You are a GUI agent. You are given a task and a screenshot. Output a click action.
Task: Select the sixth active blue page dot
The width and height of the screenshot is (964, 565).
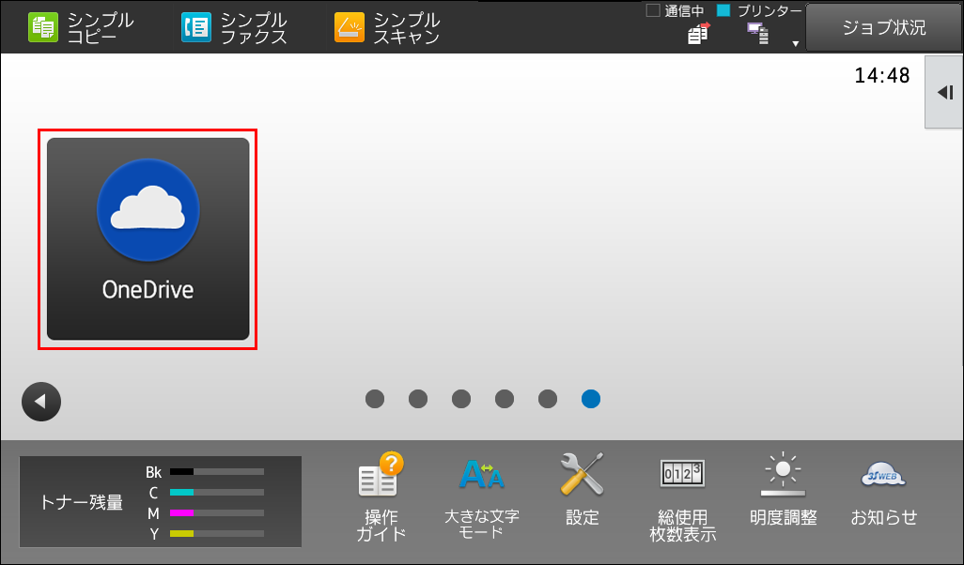591,399
